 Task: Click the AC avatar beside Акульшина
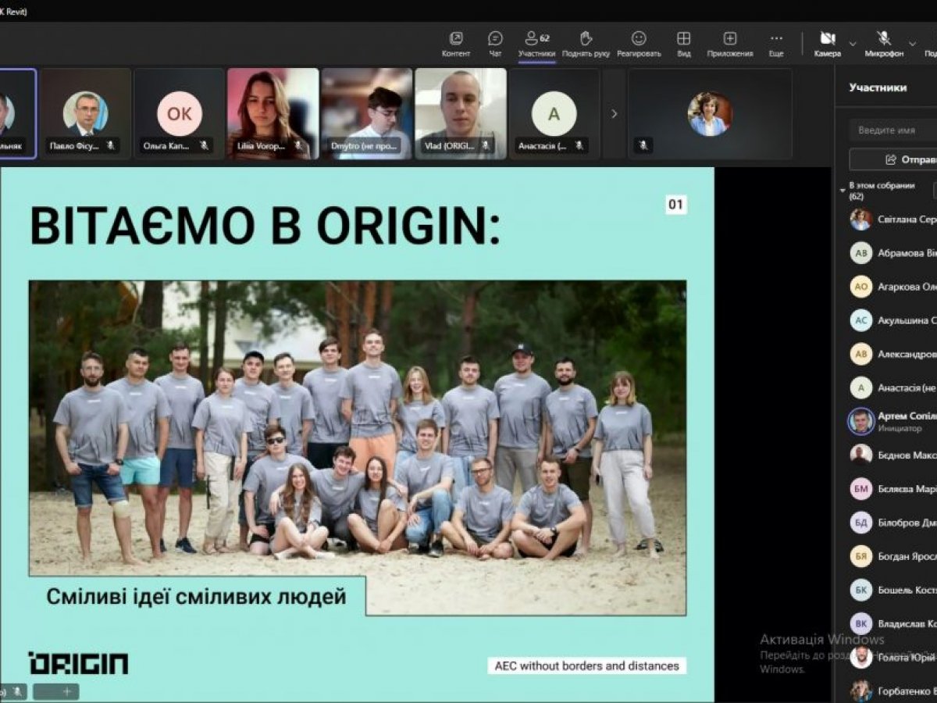[860, 320]
